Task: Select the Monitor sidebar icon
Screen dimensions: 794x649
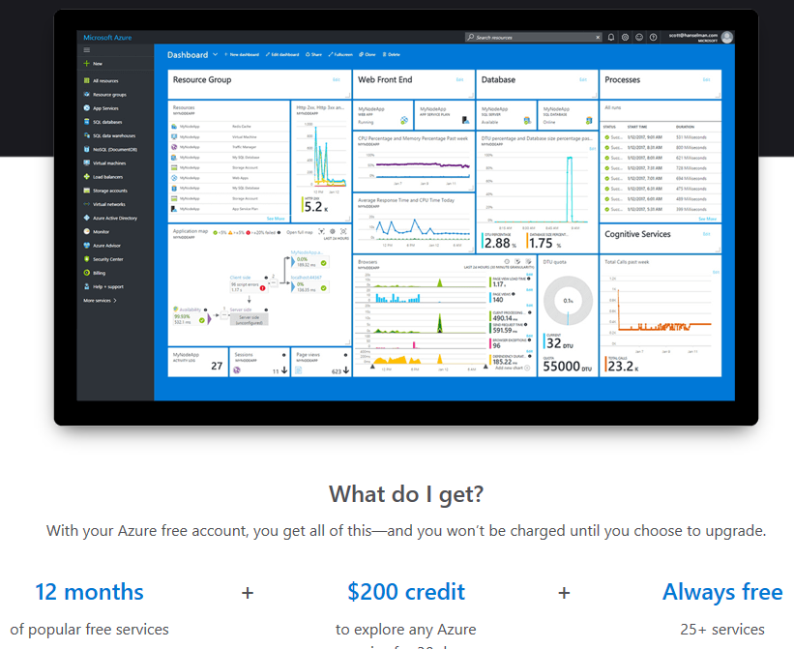Action: [87, 231]
